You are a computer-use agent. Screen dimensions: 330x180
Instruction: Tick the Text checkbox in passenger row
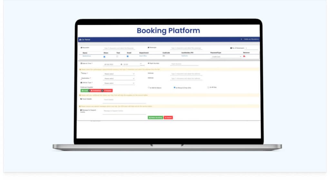(x=117, y=56)
